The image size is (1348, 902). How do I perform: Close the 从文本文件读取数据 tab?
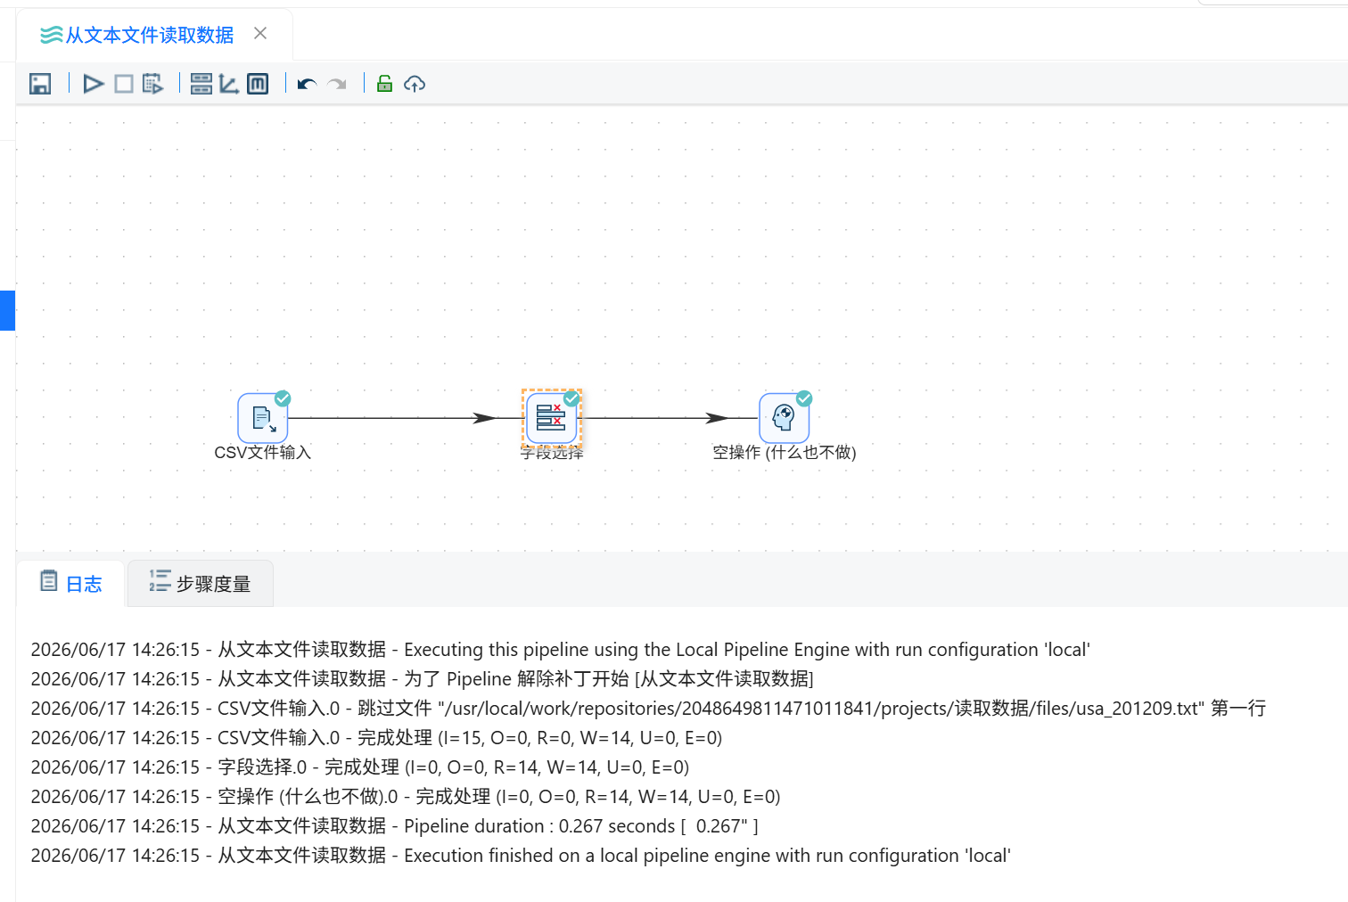(260, 33)
